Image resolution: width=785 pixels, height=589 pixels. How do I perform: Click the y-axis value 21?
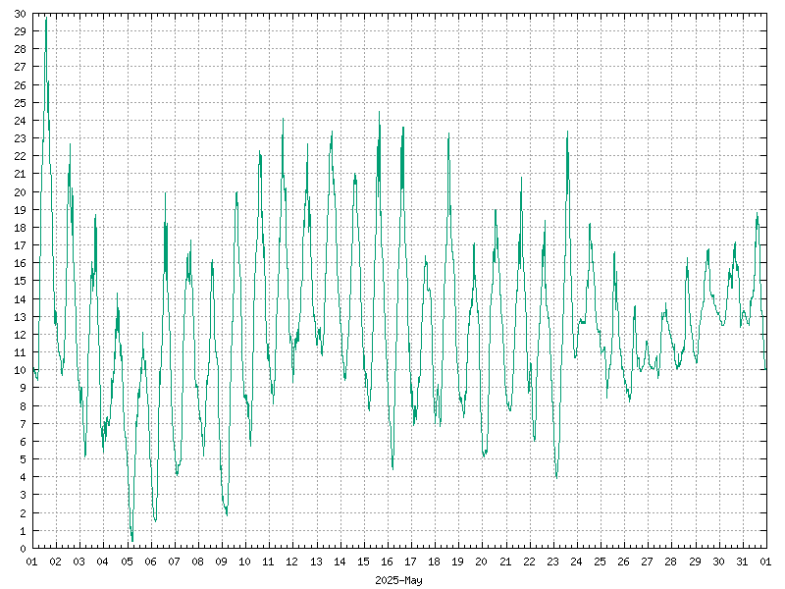(20, 174)
